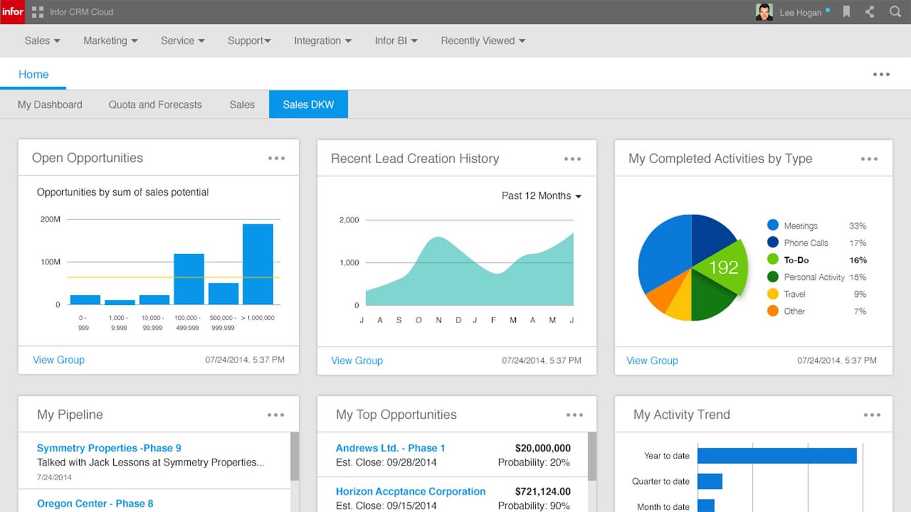The image size is (911, 512).
Task: Click the Infor logo
Action: click(13, 12)
